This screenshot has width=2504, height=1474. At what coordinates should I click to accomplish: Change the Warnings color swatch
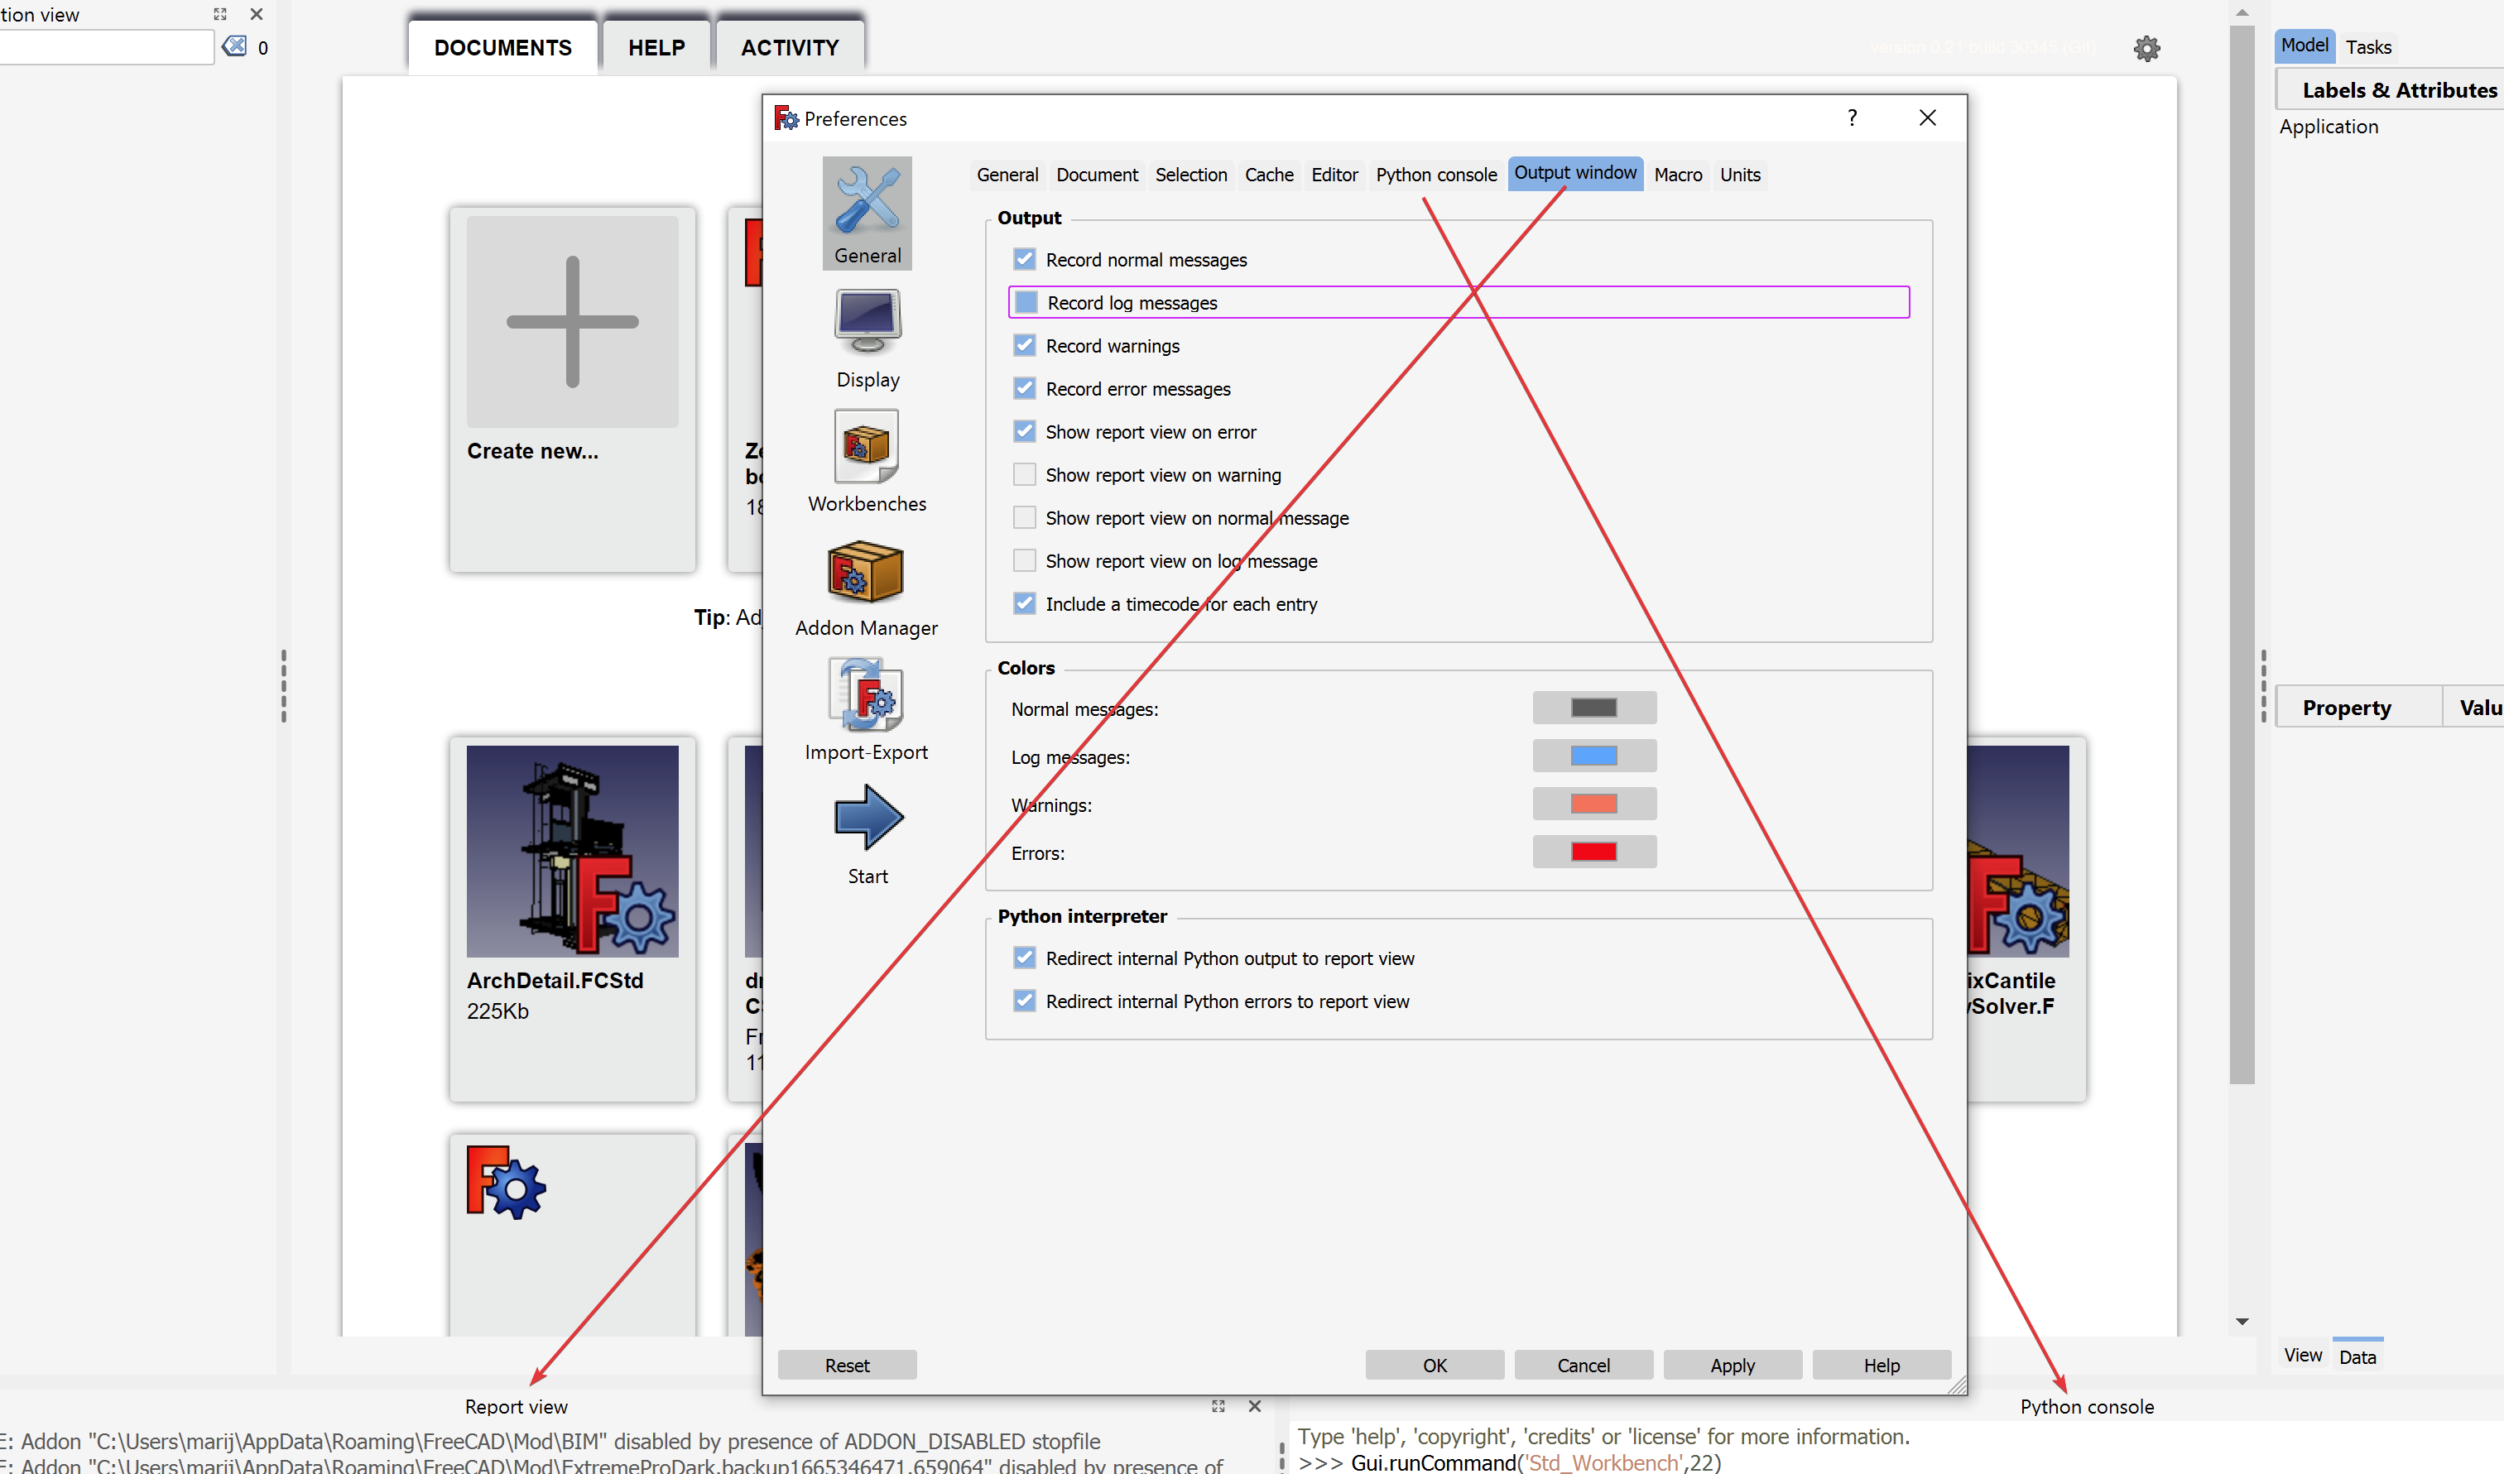tap(1593, 804)
